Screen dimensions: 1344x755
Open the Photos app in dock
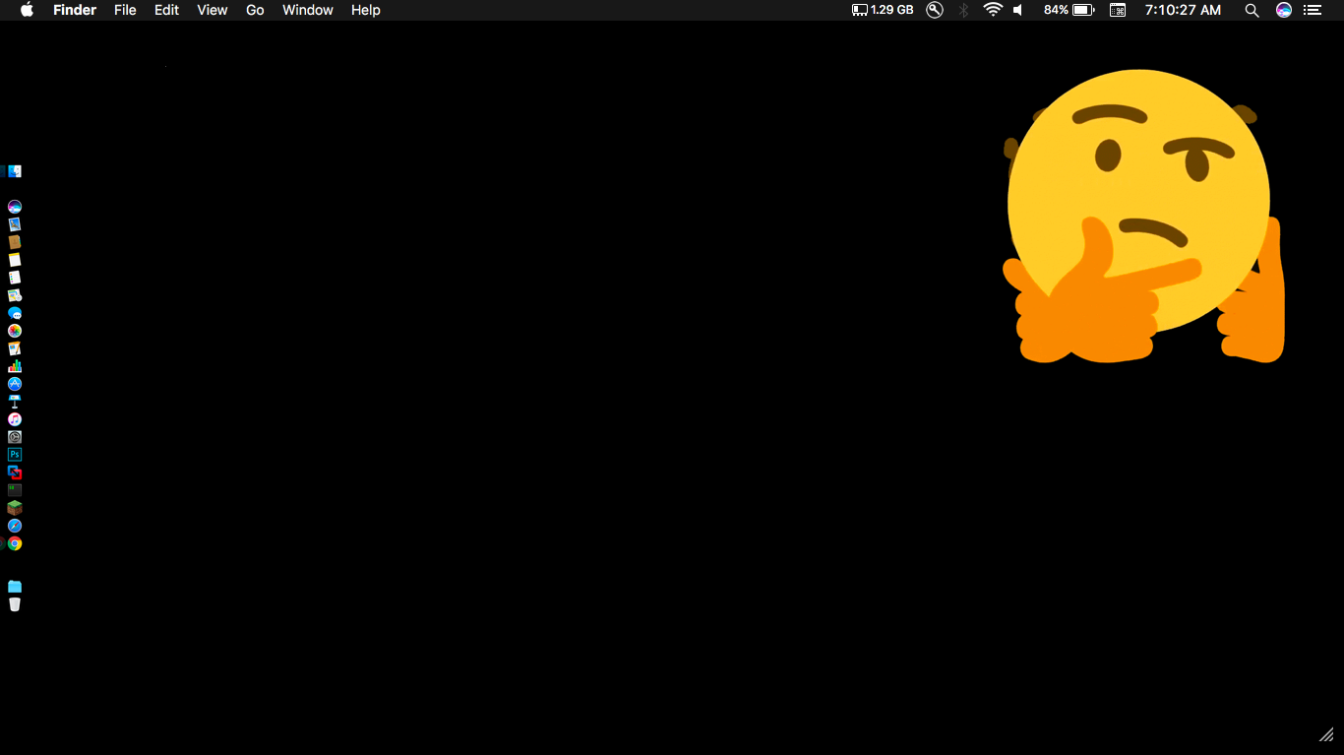[15, 331]
